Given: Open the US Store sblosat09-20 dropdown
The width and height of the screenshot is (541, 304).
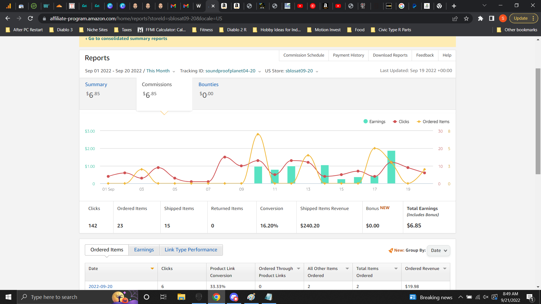Looking at the screenshot, I should pyautogui.click(x=302, y=71).
